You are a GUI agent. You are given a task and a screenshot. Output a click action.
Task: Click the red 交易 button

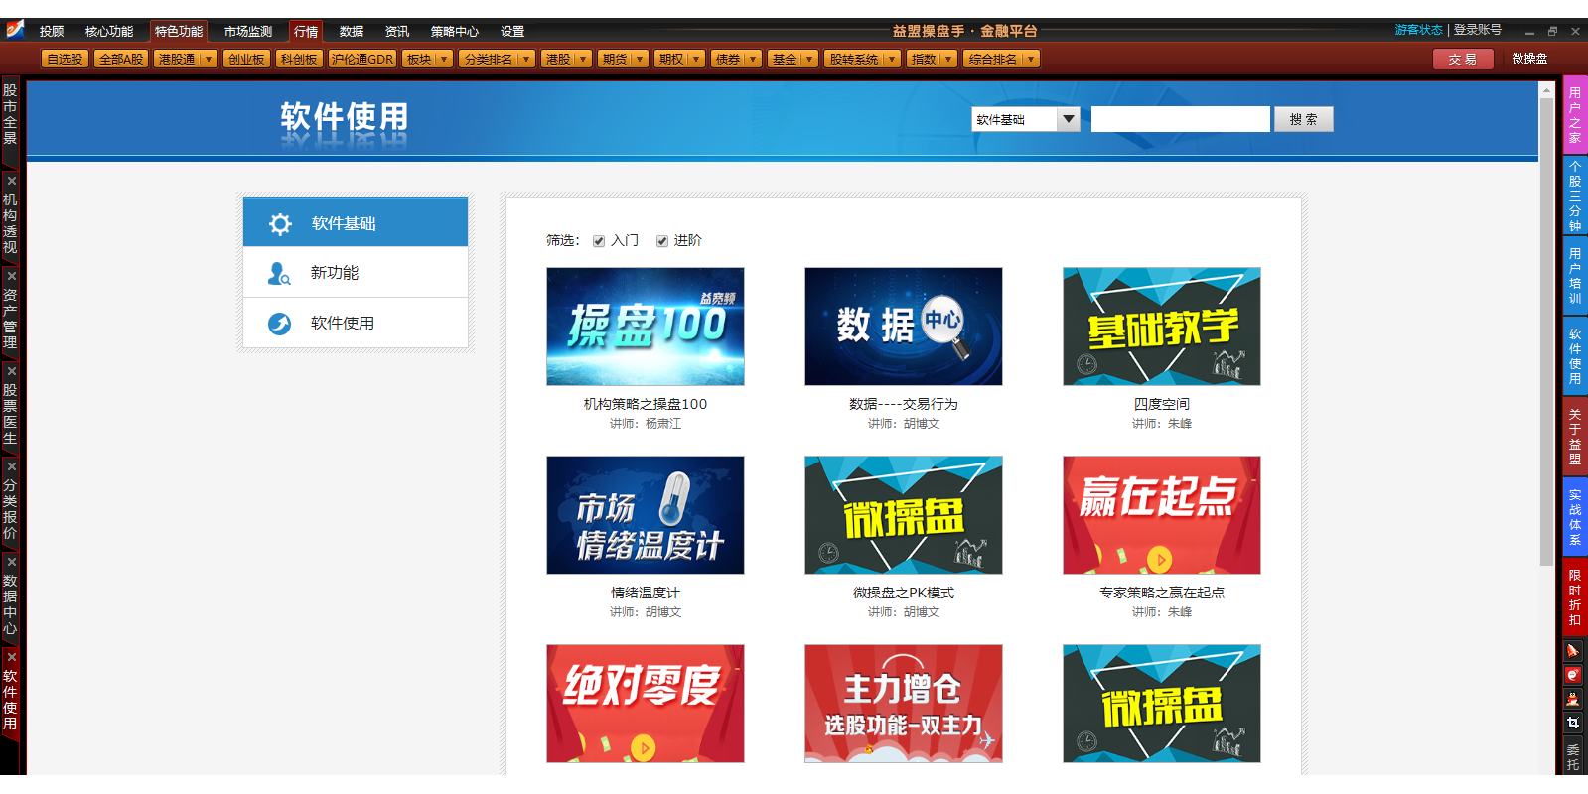pyautogui.click(x=1461, y=60)
